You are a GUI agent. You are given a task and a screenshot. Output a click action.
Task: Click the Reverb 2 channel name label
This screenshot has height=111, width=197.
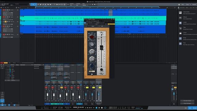(98, 104)
